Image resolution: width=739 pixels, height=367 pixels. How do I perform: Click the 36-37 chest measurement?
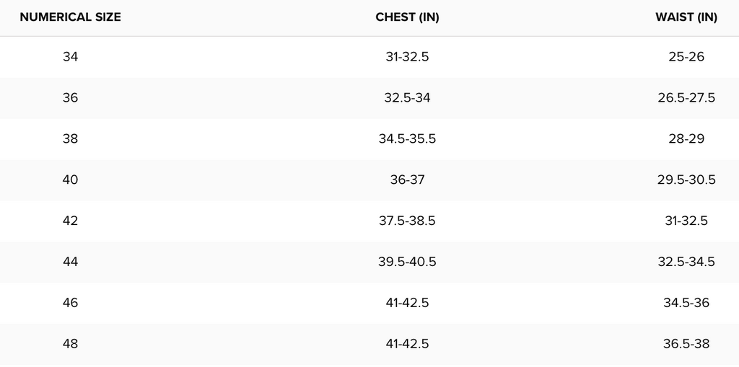point(407,180)
